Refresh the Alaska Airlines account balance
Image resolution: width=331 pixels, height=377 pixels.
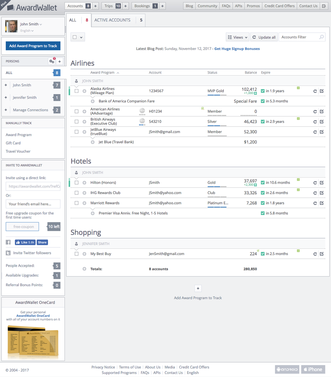pos(315,91)
